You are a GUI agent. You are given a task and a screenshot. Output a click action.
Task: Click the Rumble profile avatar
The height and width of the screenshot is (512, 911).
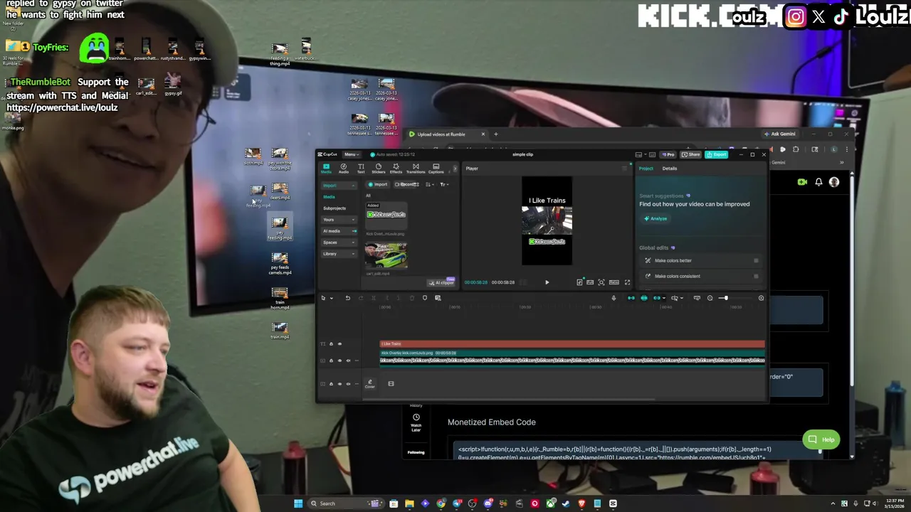(834, 182)
